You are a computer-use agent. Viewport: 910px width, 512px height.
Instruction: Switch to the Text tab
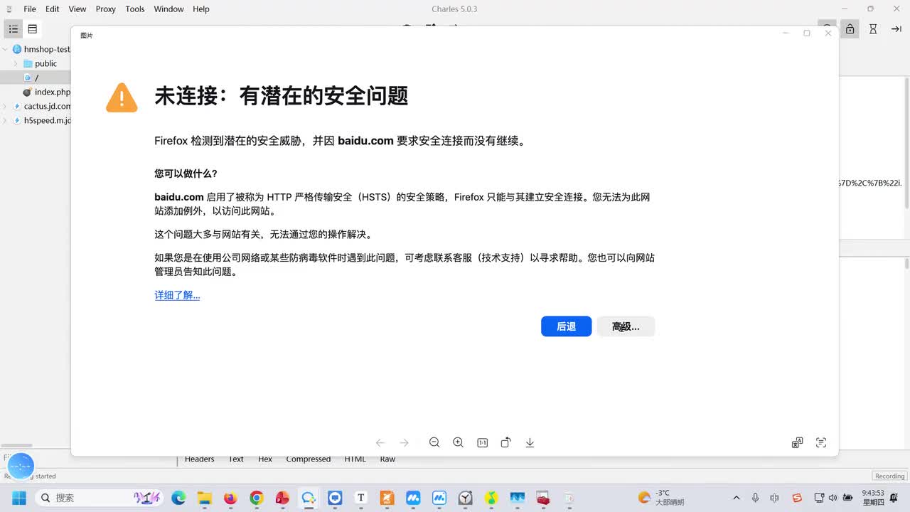(236, 459)
